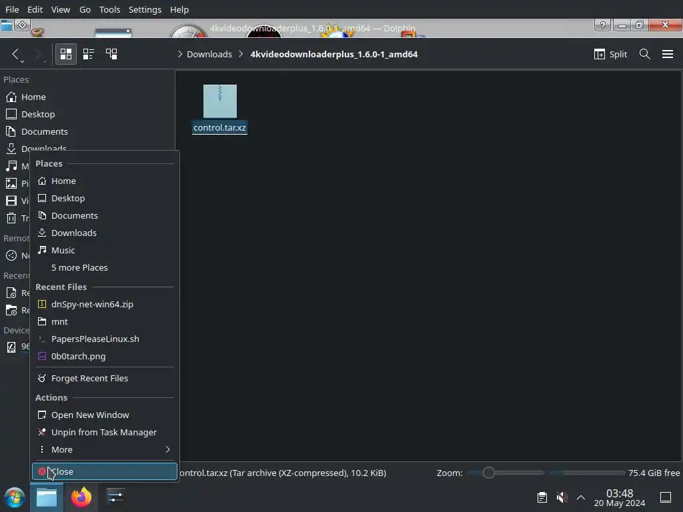Click the pin on all desktops icon
This screenshot has height=512, width=683.
(22, 25)
